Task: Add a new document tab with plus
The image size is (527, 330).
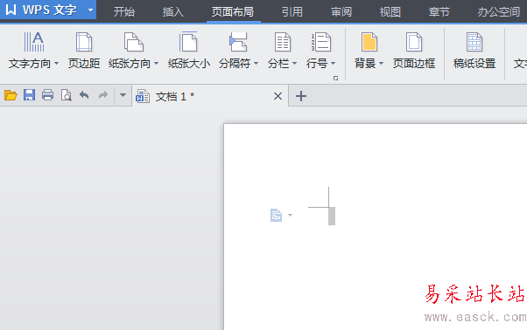Action: coord(301,96)
